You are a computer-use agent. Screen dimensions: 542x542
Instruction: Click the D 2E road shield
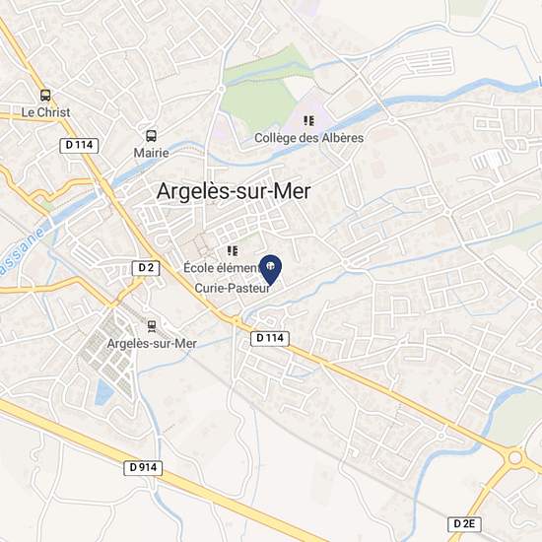(464, 524)
